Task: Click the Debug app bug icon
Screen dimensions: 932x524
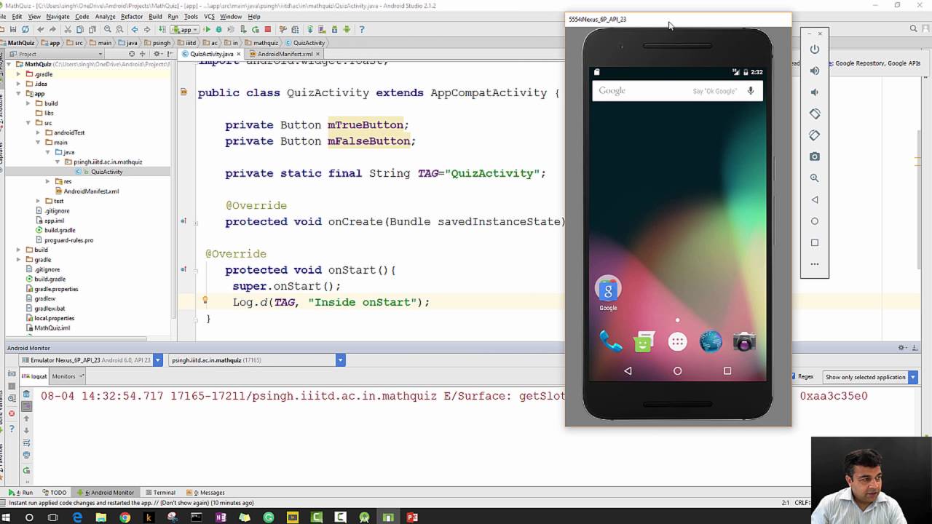Action: [x=218, y=30]
